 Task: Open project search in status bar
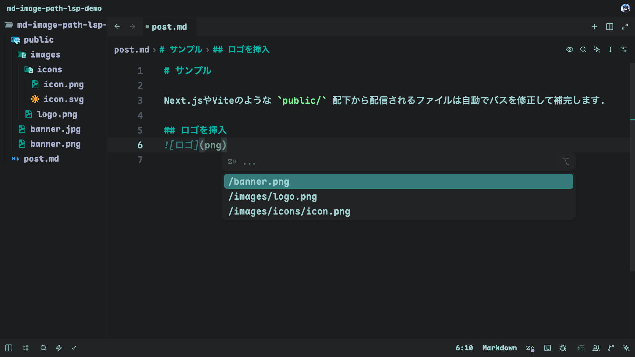click(43, 348)
